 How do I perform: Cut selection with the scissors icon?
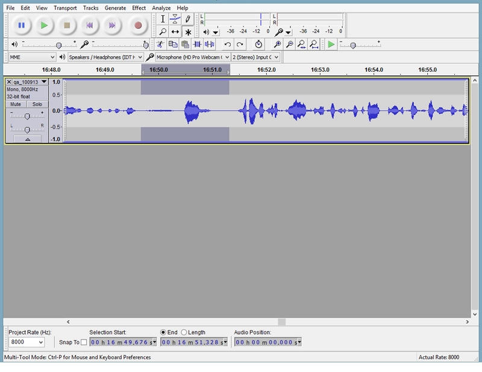[x=160, y=44]
